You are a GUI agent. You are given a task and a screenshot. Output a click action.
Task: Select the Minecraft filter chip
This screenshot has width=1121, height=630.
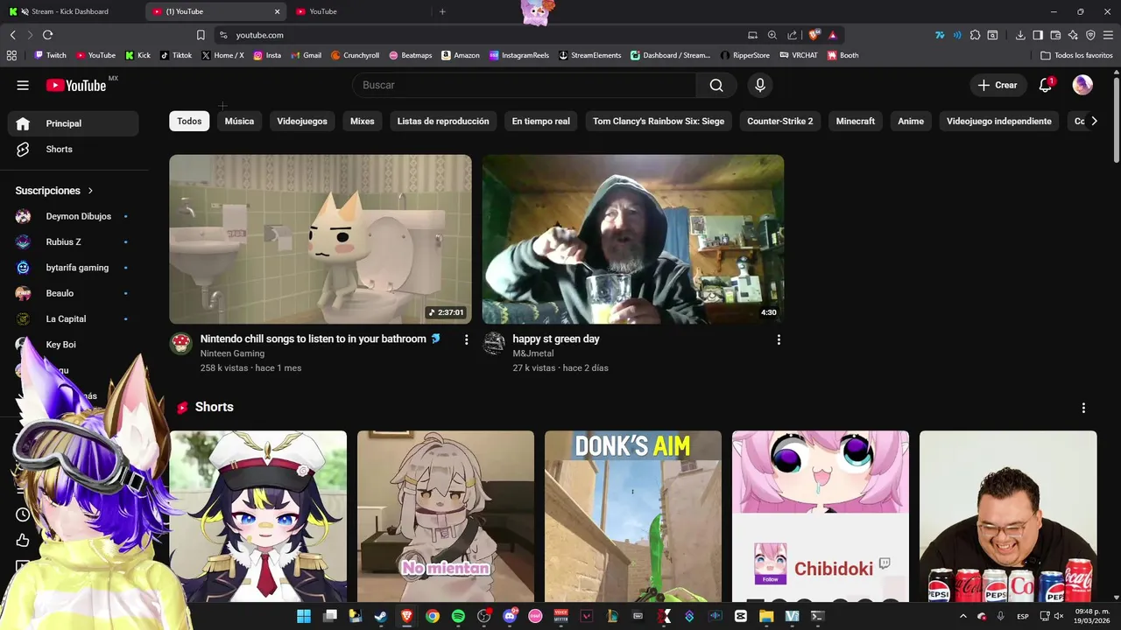tap(856, 122)
